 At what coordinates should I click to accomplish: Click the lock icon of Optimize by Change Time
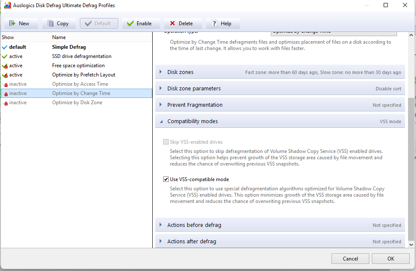click(5, 94)
